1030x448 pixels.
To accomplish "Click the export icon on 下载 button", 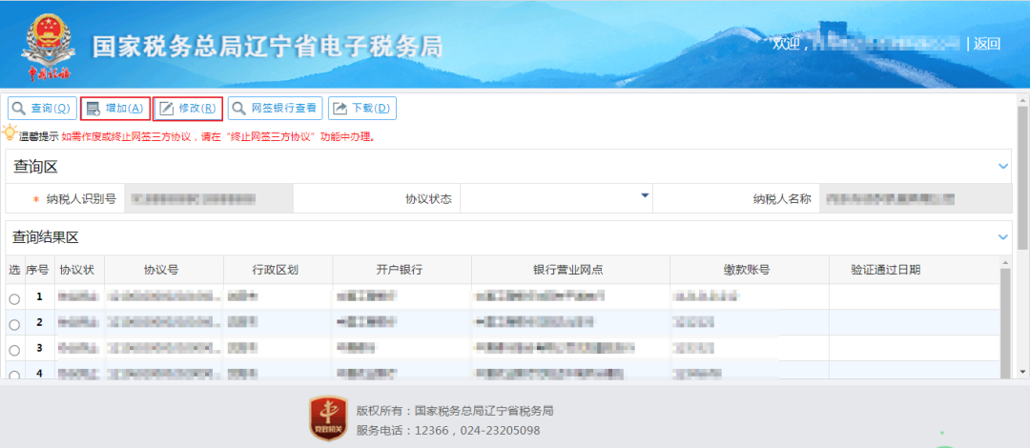I will (x=339, y=109).
